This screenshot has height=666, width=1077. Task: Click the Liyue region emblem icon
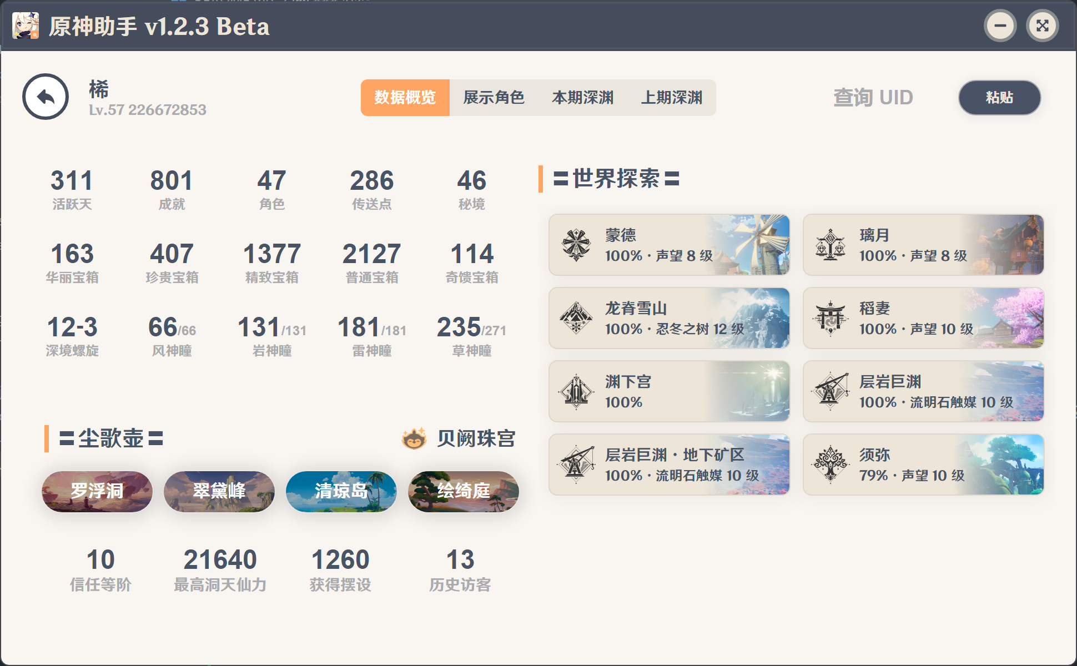coord(831,245)
